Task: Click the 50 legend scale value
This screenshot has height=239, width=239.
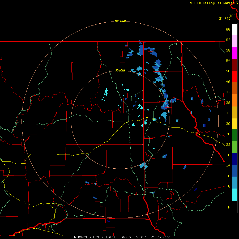Action: coord(228,71)
